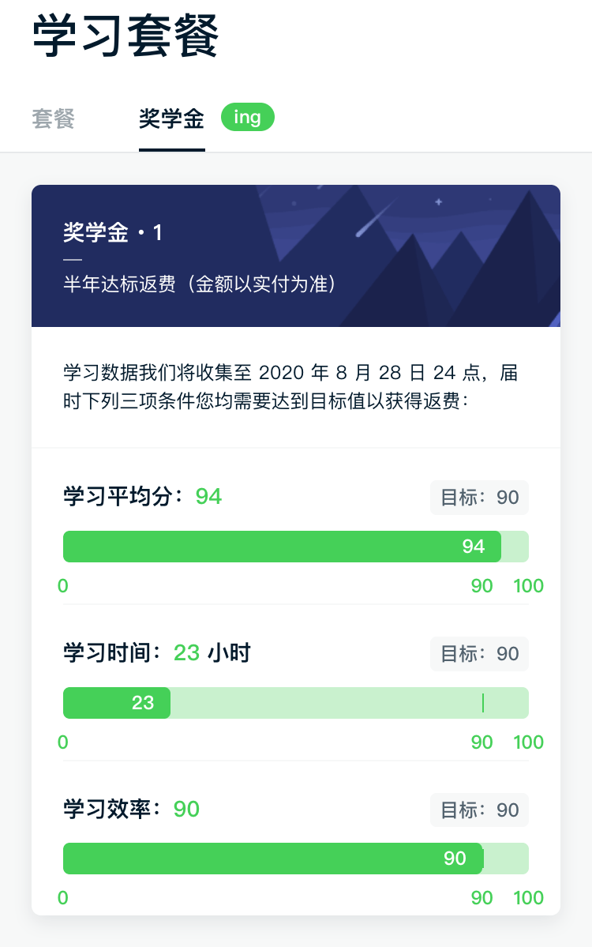Viewport: 592px width, 947px height.
Task: Click the 90 value beside 学习效率
Action: pos(186,810)
